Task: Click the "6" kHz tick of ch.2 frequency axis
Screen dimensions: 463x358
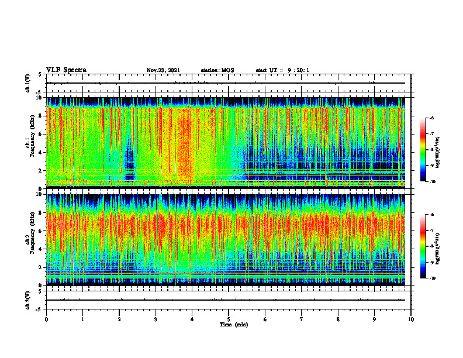Action: (x=40, y=231)
